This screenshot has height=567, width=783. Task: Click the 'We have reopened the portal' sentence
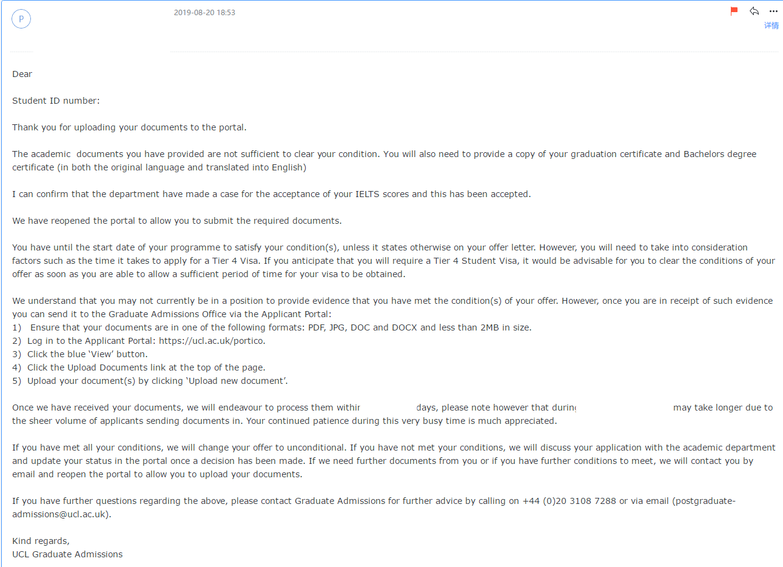coord(177,221)
